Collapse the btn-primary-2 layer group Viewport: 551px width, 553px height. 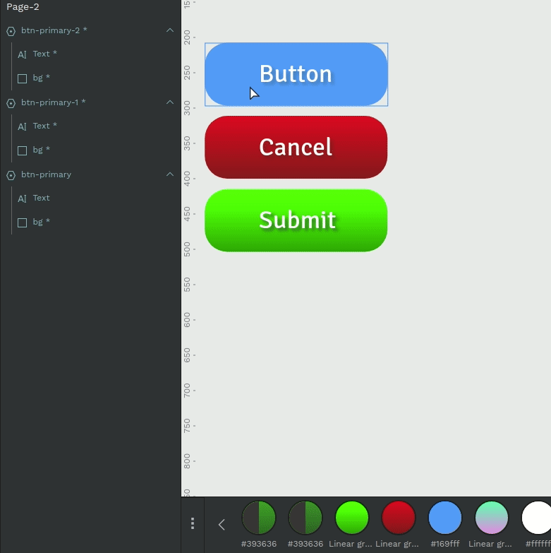pyautogui.click(x=169, y=30)
